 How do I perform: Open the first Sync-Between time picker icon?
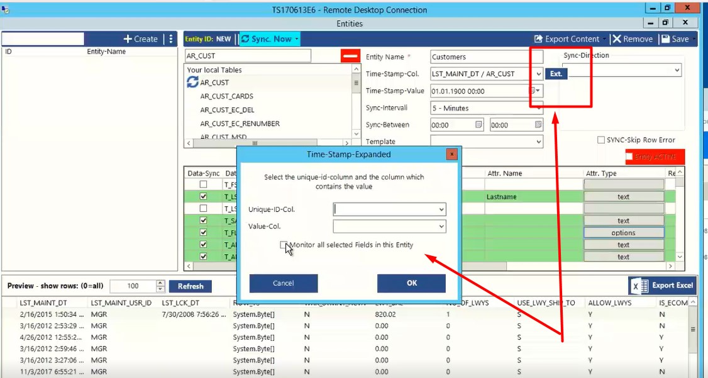[x=478, y=125]
